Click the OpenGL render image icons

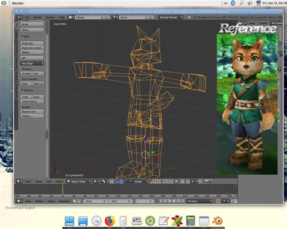coord(208,181)
